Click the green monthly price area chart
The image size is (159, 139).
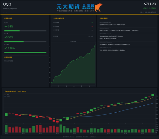(73, 63)
